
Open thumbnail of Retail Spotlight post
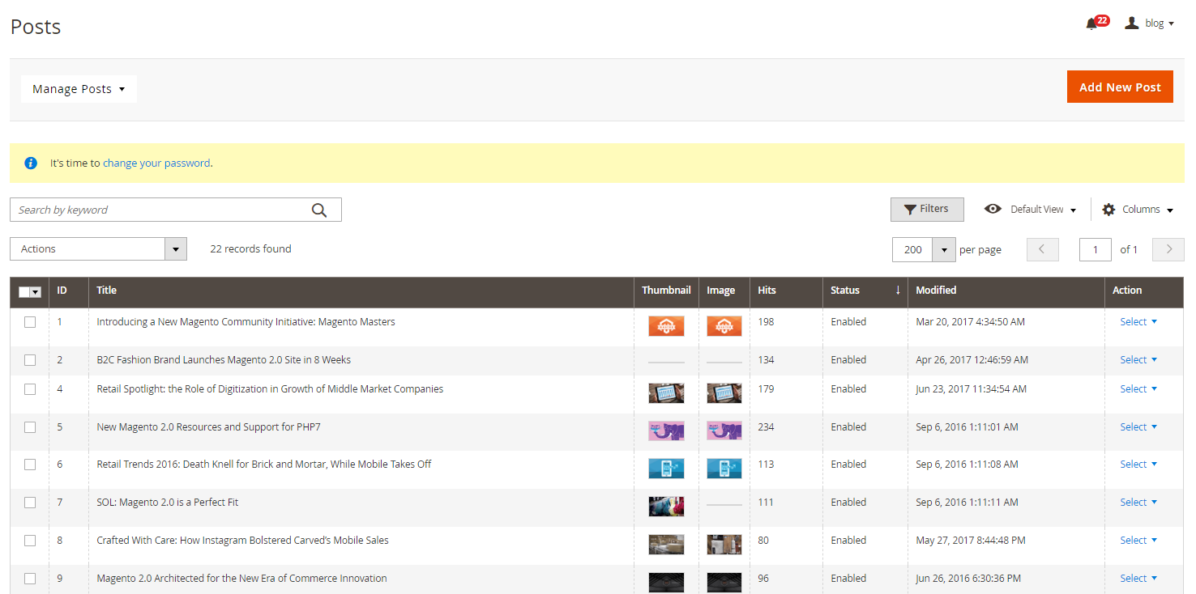pyautogui.click(x=666, y=393)
